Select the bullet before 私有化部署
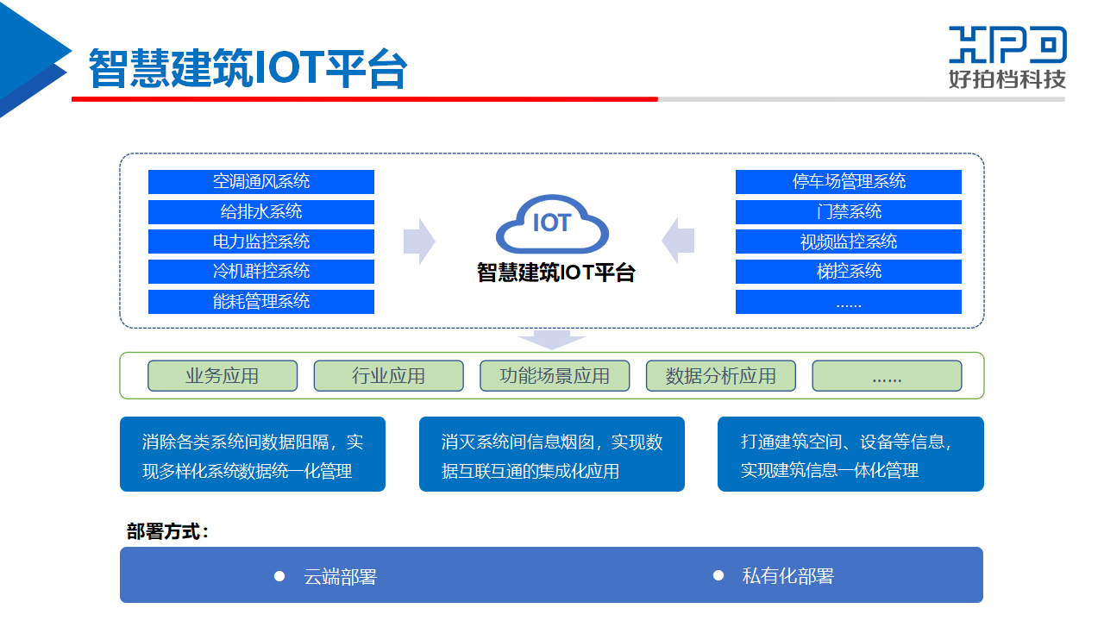Image resolution: width=1104 pixels, height=621 pixels. 718,575
